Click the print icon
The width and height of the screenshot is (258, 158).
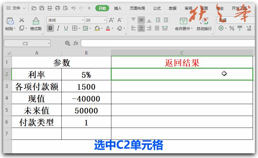[58, 8]
